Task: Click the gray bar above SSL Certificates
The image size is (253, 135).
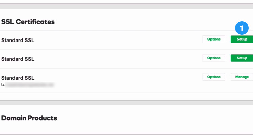Action: point(126,6)
